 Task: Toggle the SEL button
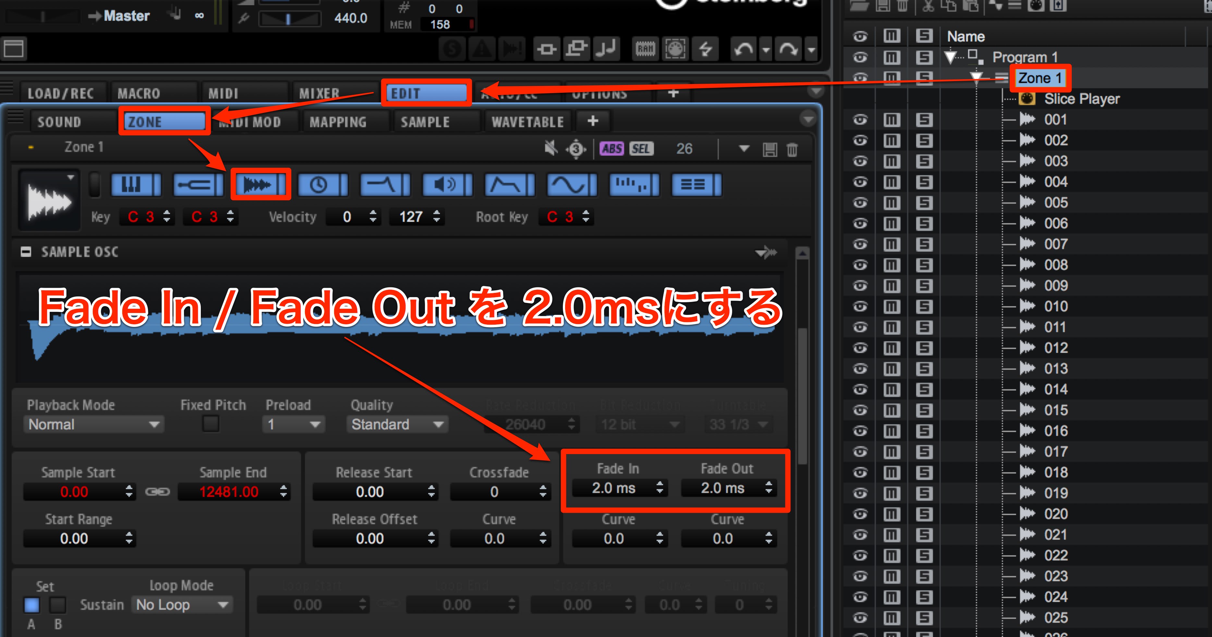641,149
